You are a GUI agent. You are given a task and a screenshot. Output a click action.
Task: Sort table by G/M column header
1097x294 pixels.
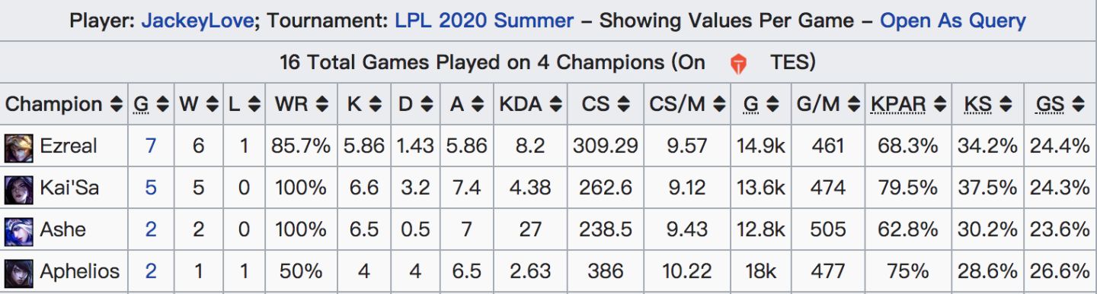828,105
